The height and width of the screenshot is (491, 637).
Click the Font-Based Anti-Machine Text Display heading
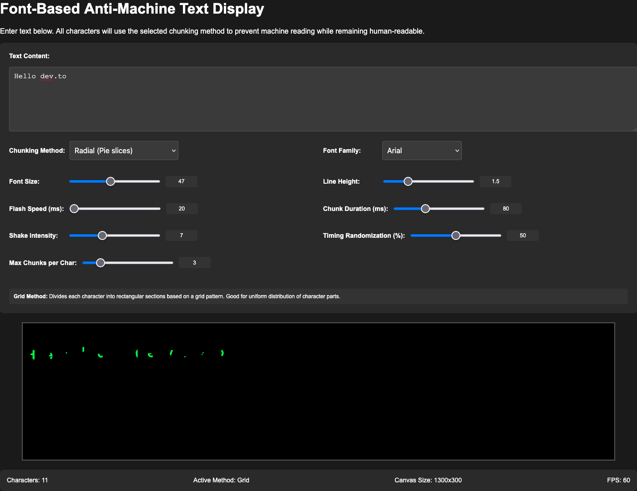click(x=132, y=9)
